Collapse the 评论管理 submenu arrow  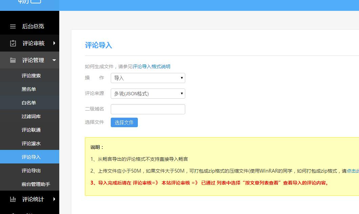click(54, 60)
